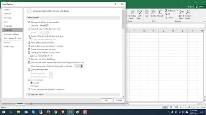The image size is (206, 115).
Task: Select Language options category
Action: pyautogui.click(x=12, y=26)
